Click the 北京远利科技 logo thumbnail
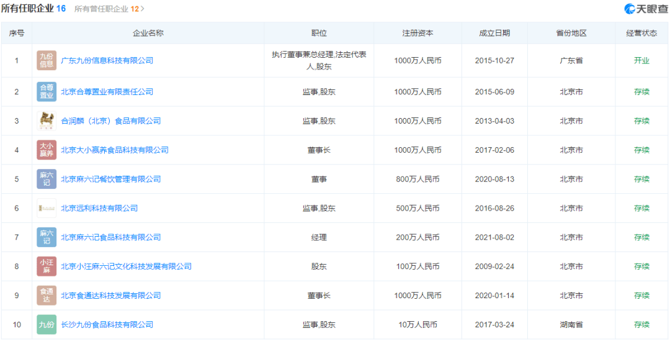The image size is (670, 341). click(47, 208)
